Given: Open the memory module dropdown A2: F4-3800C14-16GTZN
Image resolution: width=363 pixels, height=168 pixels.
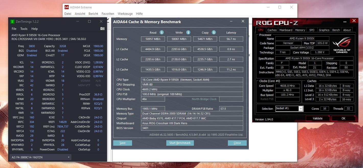Looking at the screenshot, I should coord(40,157).
